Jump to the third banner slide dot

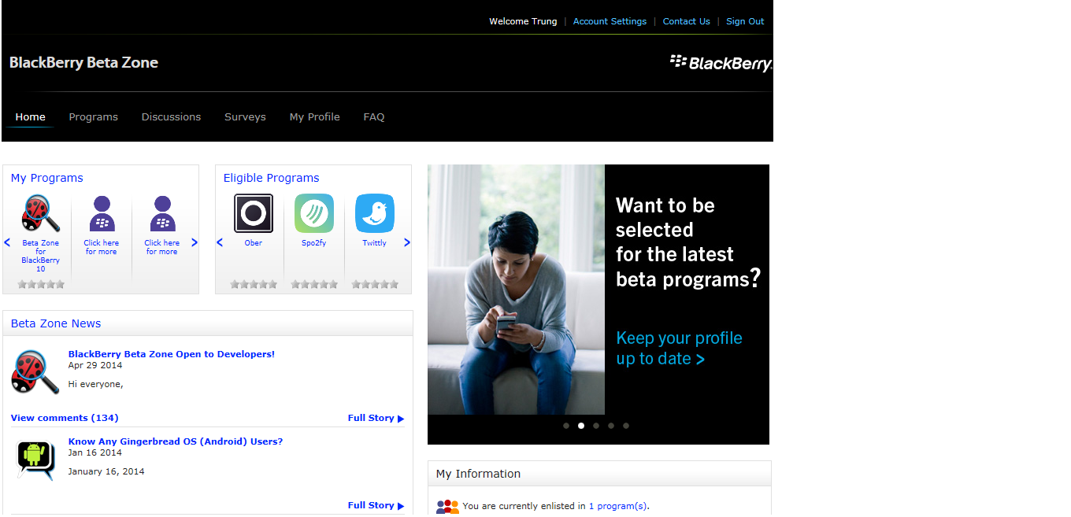(596, 426)
